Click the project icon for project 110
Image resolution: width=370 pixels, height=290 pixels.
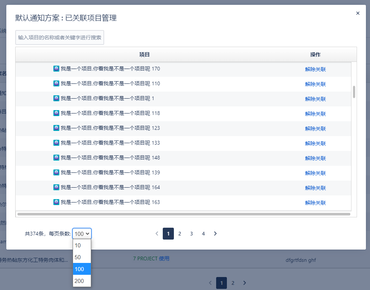[56, 83]
